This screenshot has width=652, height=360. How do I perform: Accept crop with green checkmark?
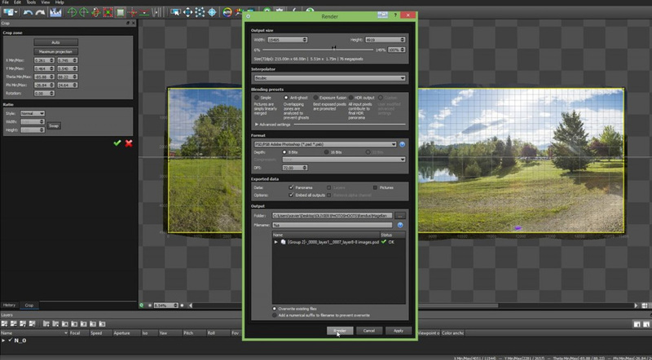(x=117, y=143)
